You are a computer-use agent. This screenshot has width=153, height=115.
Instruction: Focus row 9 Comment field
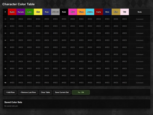pyautogui.click(x=140, y=76)
